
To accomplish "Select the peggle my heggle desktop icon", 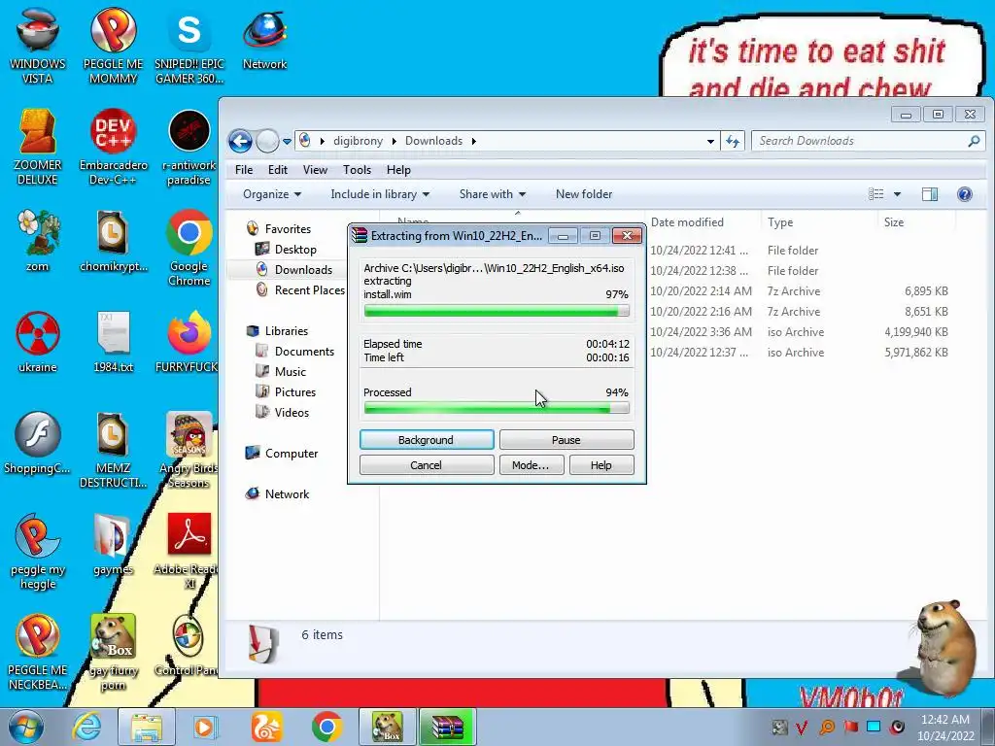I will pyautogui.click(x=38, y=551).
